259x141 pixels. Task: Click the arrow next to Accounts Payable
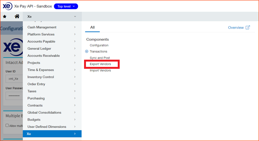[x=75, y=41]
